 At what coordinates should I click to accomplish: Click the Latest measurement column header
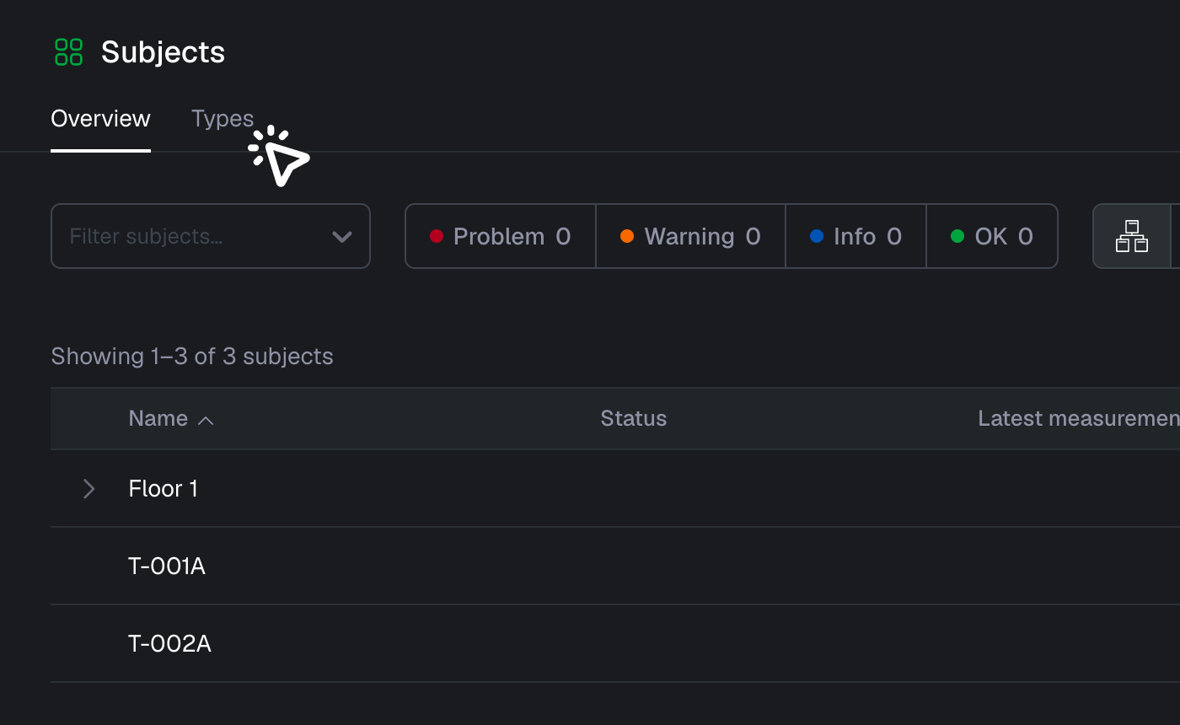(1078, 419)
